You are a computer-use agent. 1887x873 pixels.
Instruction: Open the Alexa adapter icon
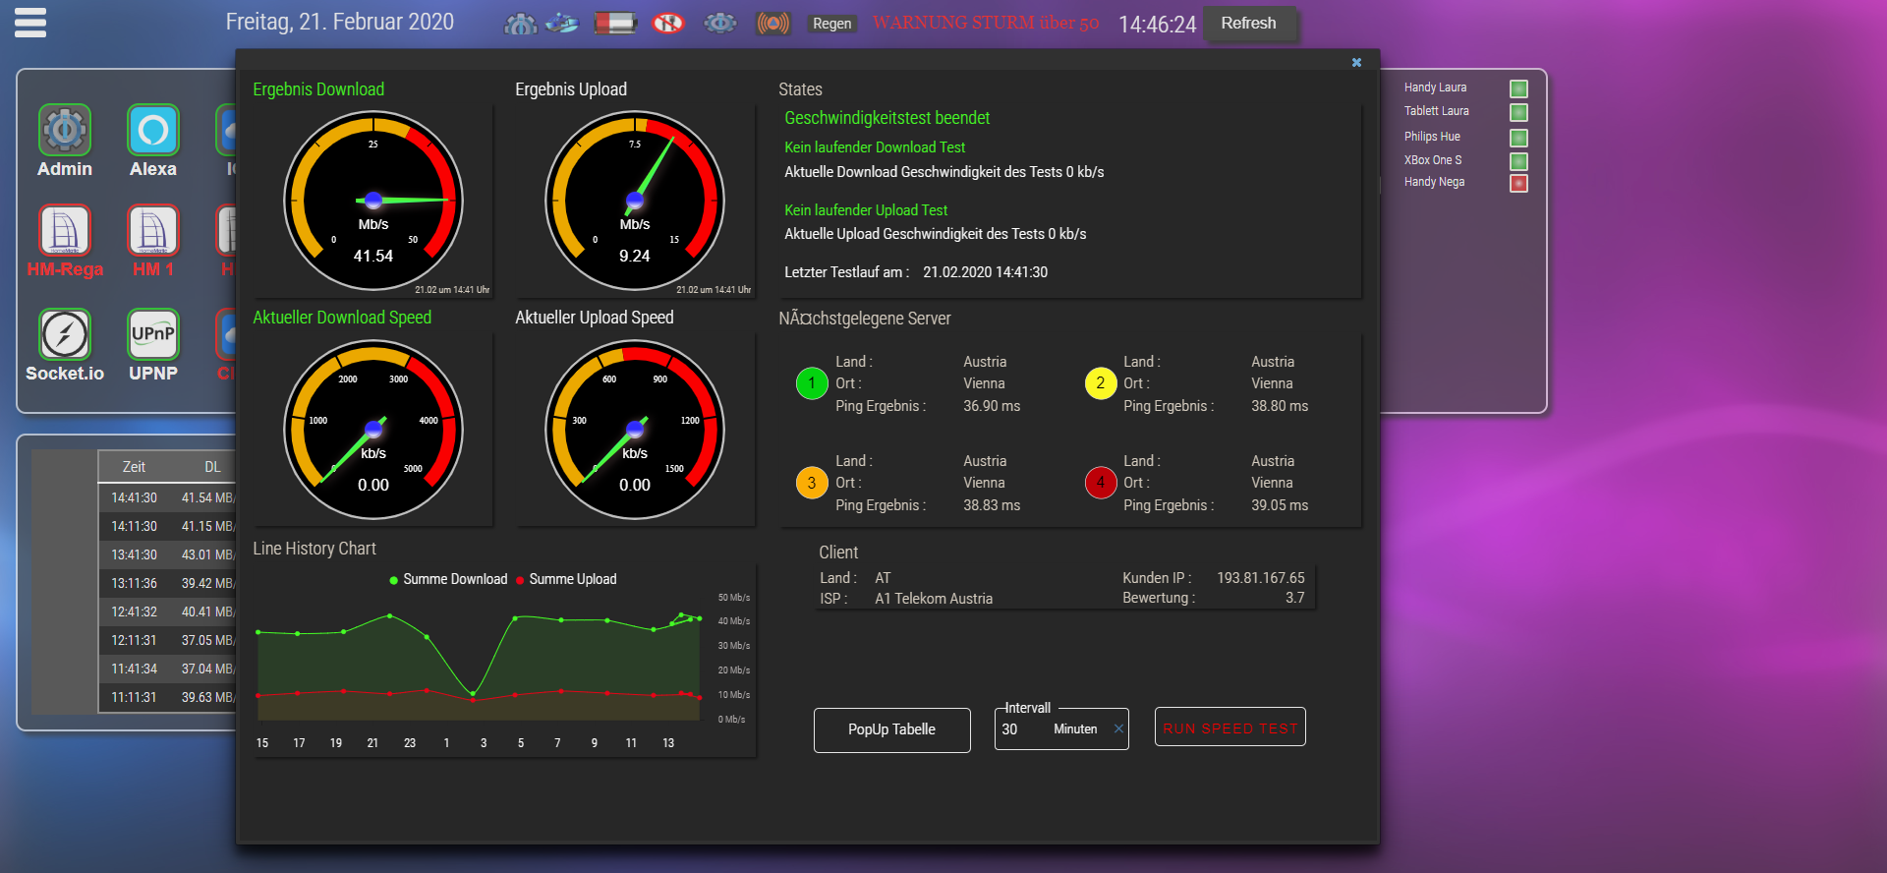pyautogui.click(x=153, y=131)
